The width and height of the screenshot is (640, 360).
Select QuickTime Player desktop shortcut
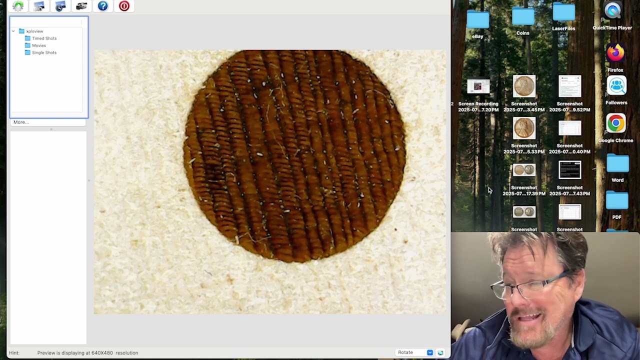point(612,16)
